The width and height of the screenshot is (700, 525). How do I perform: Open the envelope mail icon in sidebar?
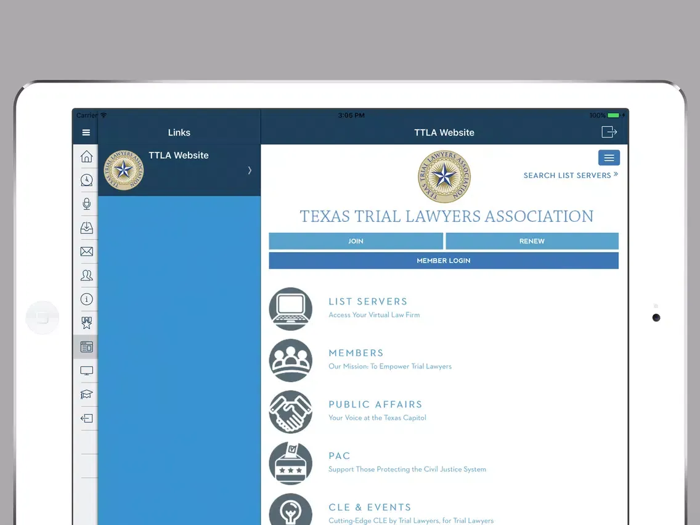87,251
